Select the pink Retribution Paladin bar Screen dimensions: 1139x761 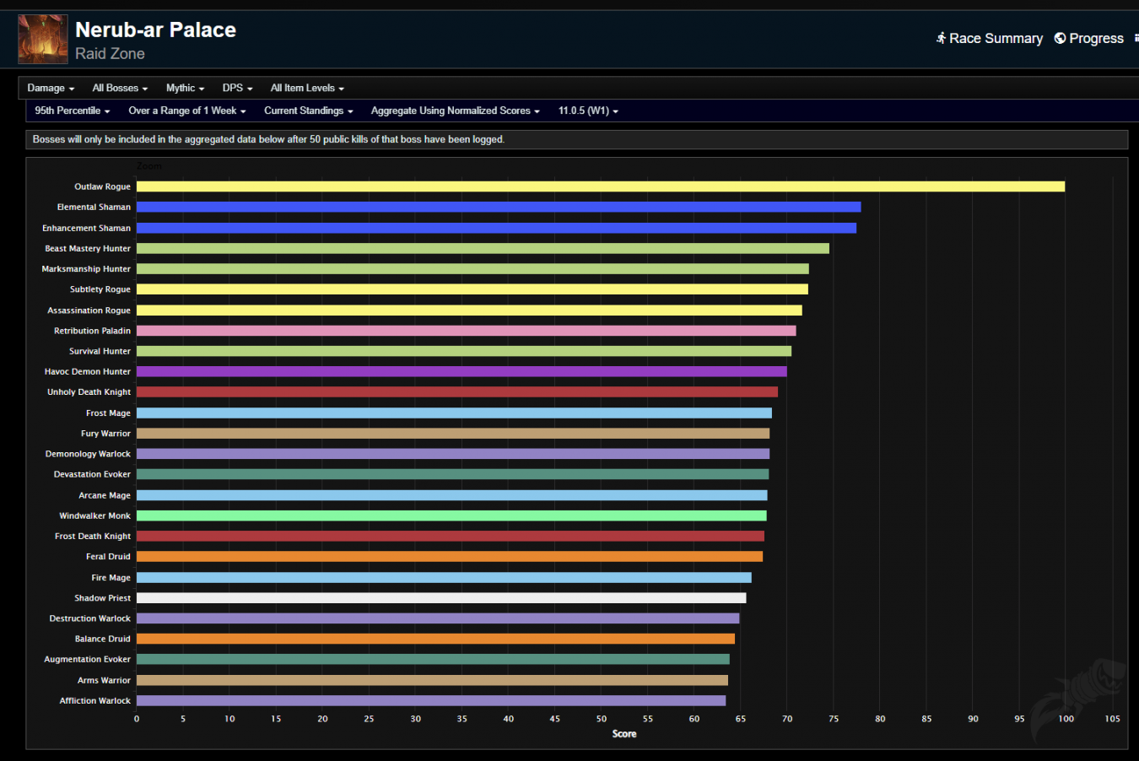(x=466, y=331)
